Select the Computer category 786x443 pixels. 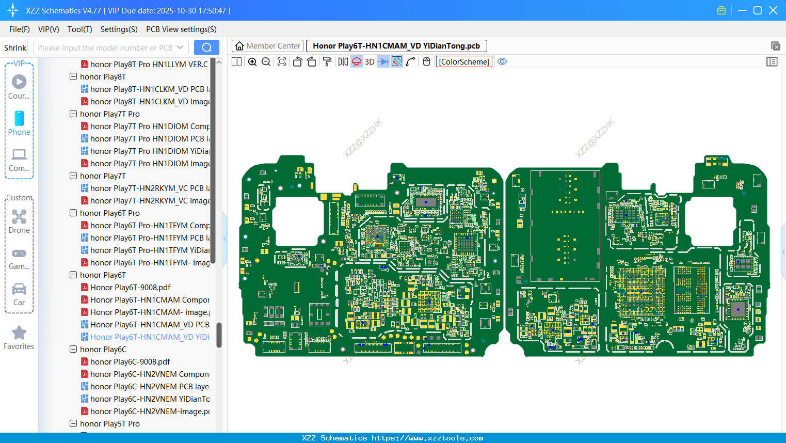click(x=19, y=160)
